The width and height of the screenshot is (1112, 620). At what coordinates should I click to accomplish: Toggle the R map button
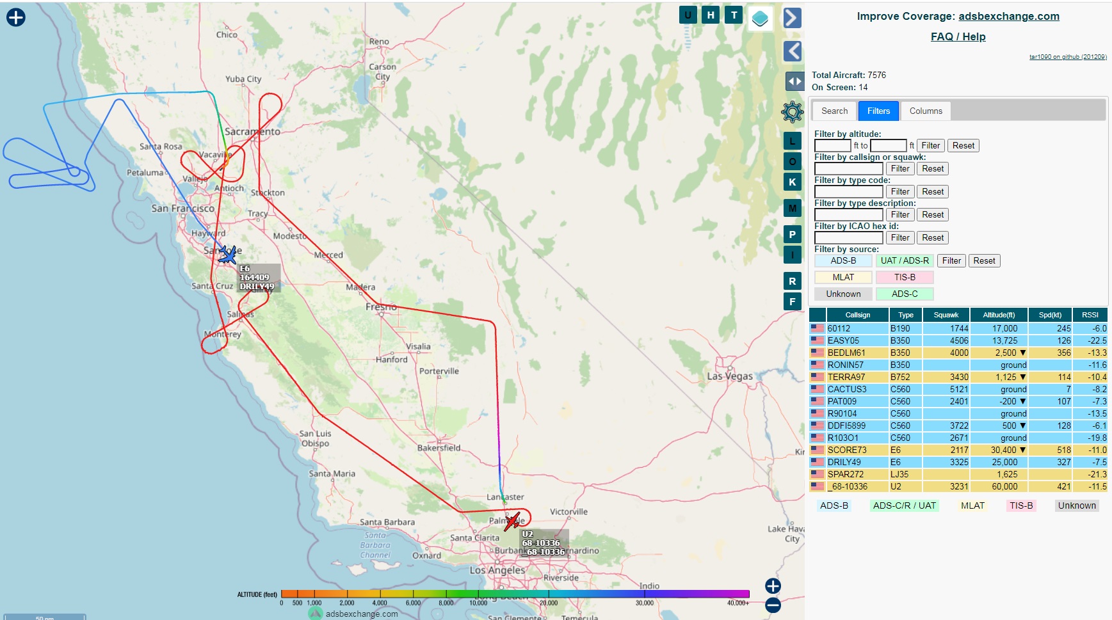(793, 281)
